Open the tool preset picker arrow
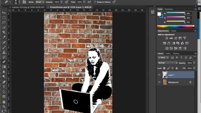The width and height of the screenshot is (201, 113). [x=10, y=2]
